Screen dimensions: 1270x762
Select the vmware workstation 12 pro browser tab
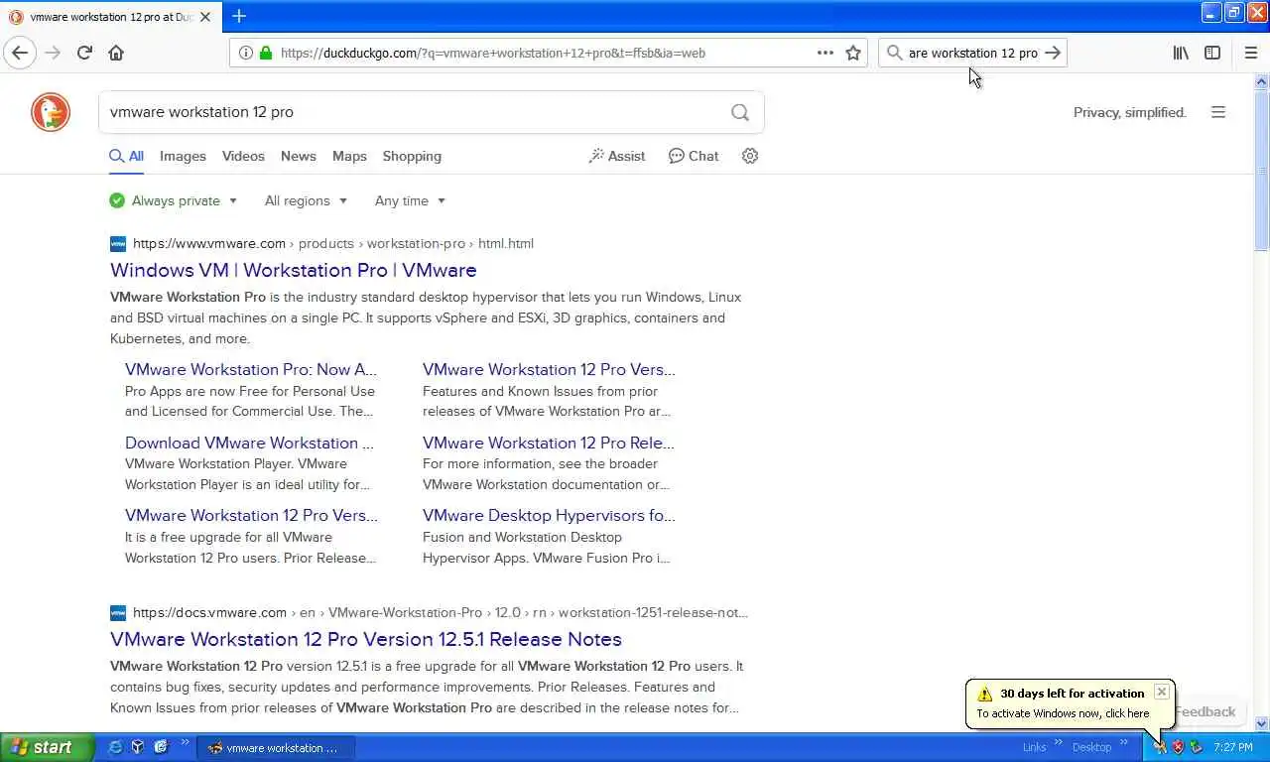(109, 17)
